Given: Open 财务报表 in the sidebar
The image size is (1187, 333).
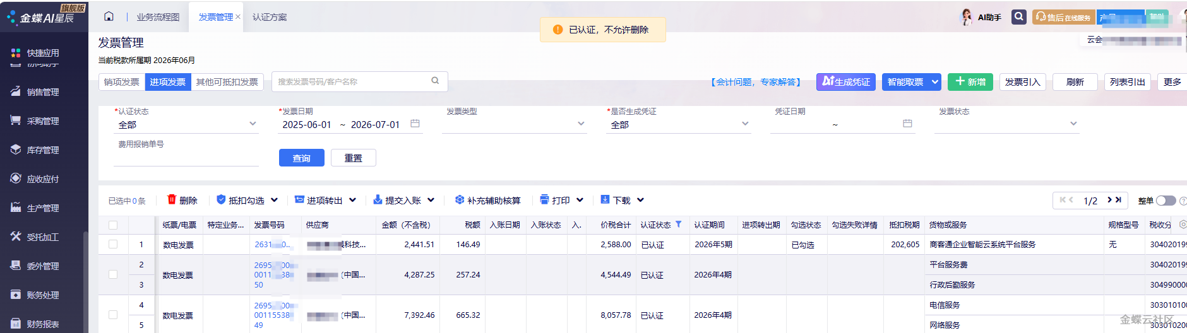Looking at the screenshot, I should pos(35,324).
